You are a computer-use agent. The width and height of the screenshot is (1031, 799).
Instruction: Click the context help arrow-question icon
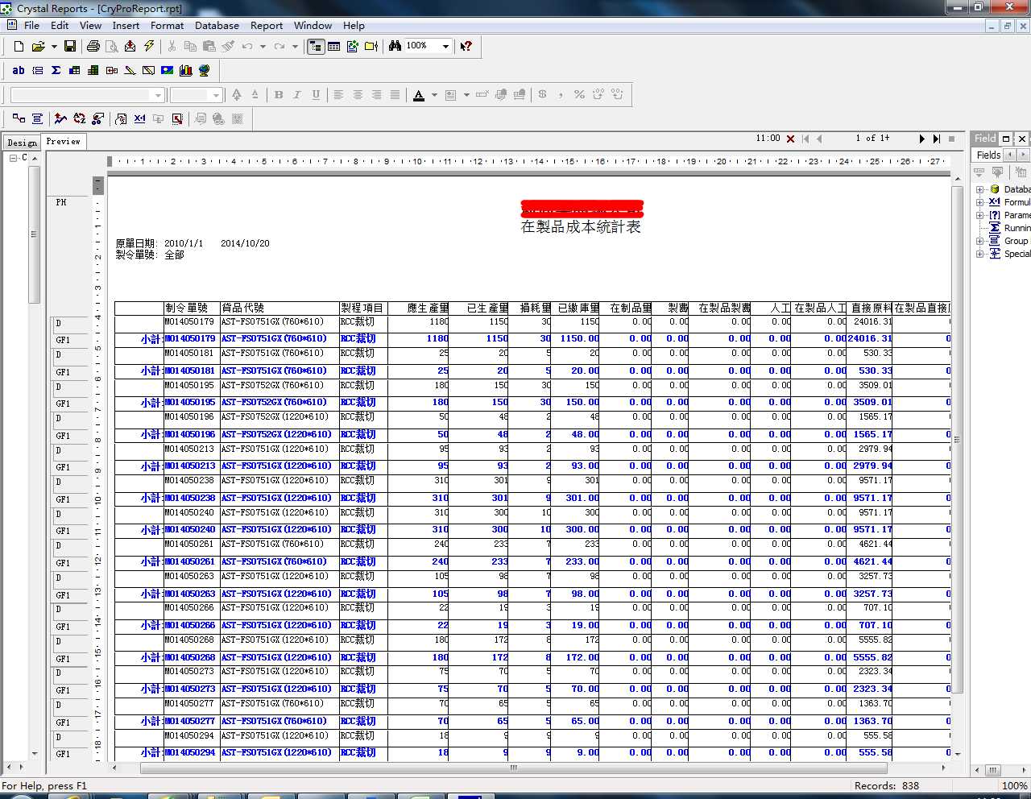(x=466, y=46)
